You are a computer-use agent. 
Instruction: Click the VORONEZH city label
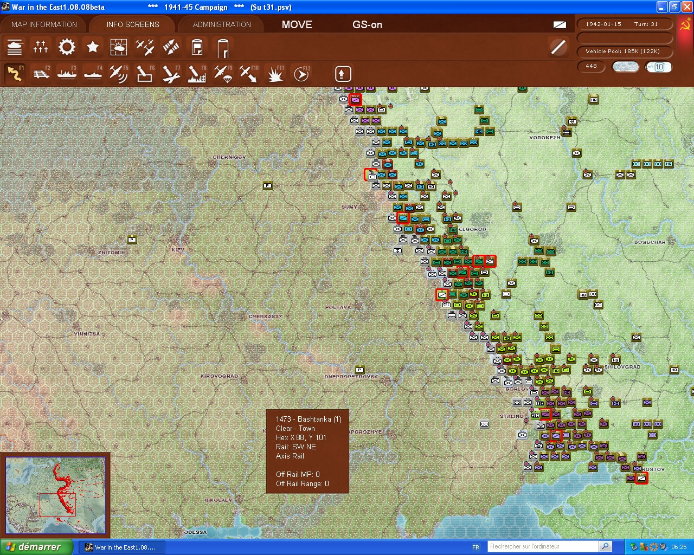tap(544, 138)
